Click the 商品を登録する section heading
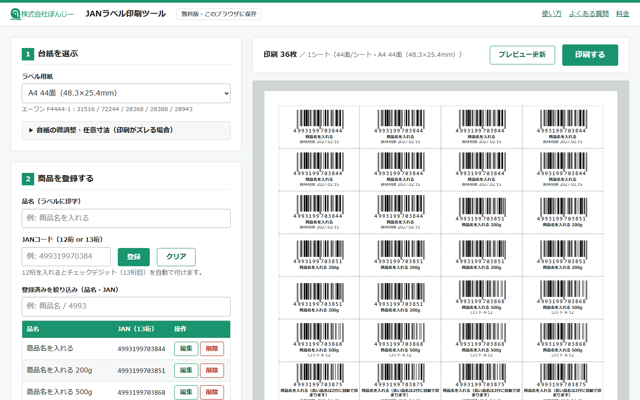Screen dimensions: 640x400 pos(66,179)
